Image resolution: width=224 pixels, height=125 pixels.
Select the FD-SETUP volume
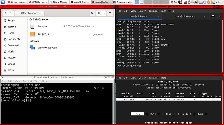[x=71, y=34]
